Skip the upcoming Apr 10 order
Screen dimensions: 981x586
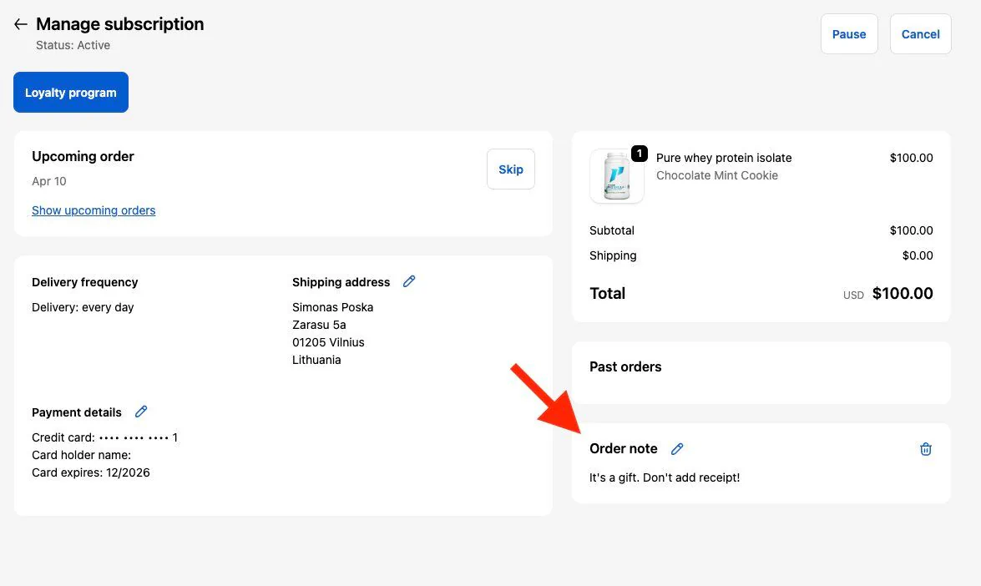tap(510, 169)
